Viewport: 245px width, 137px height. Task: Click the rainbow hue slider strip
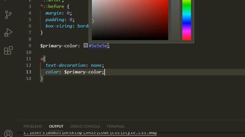[186, 20]
